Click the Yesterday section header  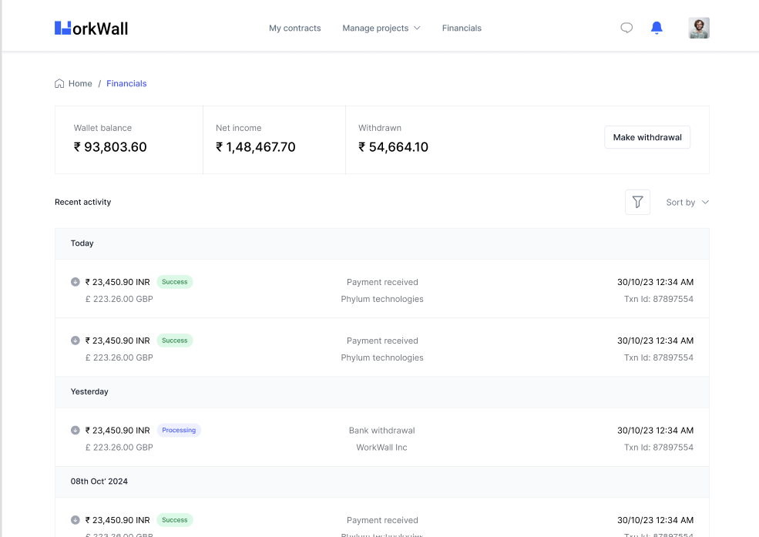pyautogui.click(x=382, y=392)
